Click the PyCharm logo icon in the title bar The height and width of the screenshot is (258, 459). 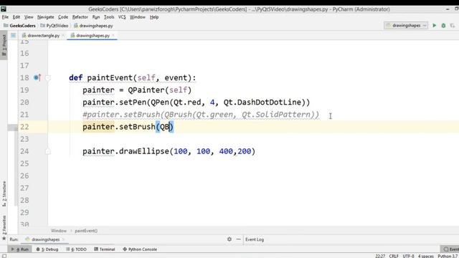point(3,9)
